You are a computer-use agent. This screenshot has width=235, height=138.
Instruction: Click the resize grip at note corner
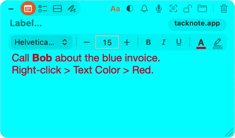(229, 132)
